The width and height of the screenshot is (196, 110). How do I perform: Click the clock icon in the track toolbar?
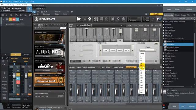[30, 15]
